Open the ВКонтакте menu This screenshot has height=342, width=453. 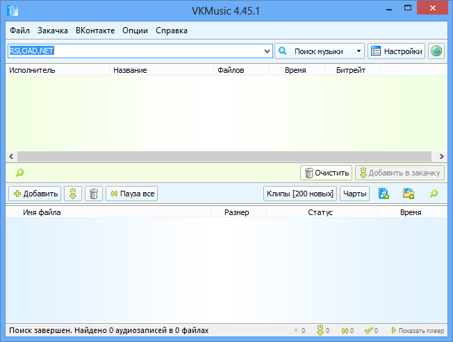click(x=95, y=31)
